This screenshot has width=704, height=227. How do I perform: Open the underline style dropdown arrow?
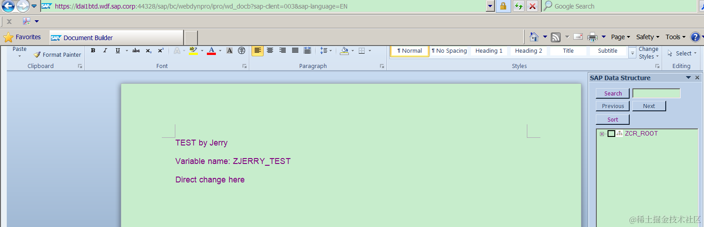click(127, 51)
